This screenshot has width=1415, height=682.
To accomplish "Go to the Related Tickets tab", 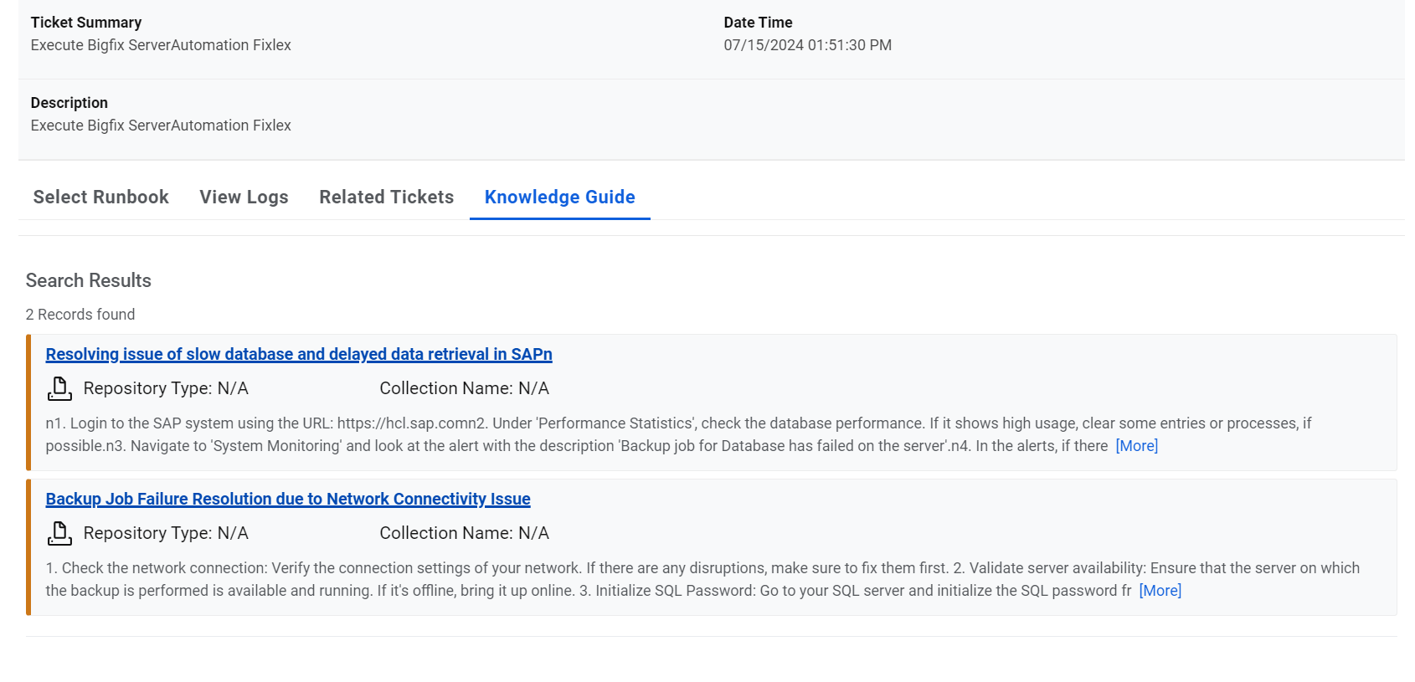I will (x=386, y=197).
